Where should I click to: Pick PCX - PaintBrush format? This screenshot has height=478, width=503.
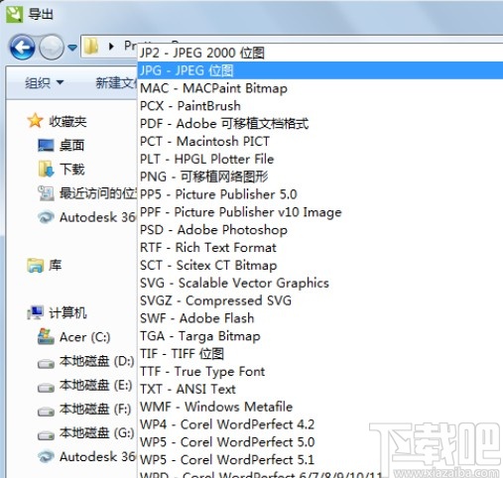(x=319, y=106)
